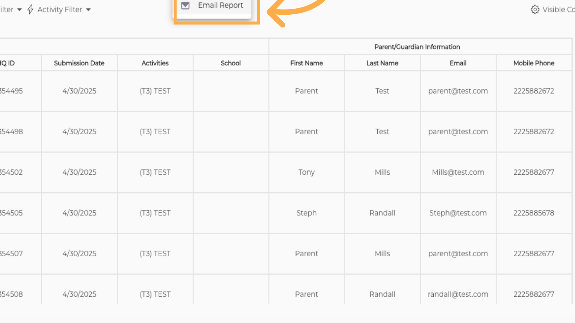Open the Visible Columns settings label
Viewport: 575px width, 323px height.
(558, 10)
